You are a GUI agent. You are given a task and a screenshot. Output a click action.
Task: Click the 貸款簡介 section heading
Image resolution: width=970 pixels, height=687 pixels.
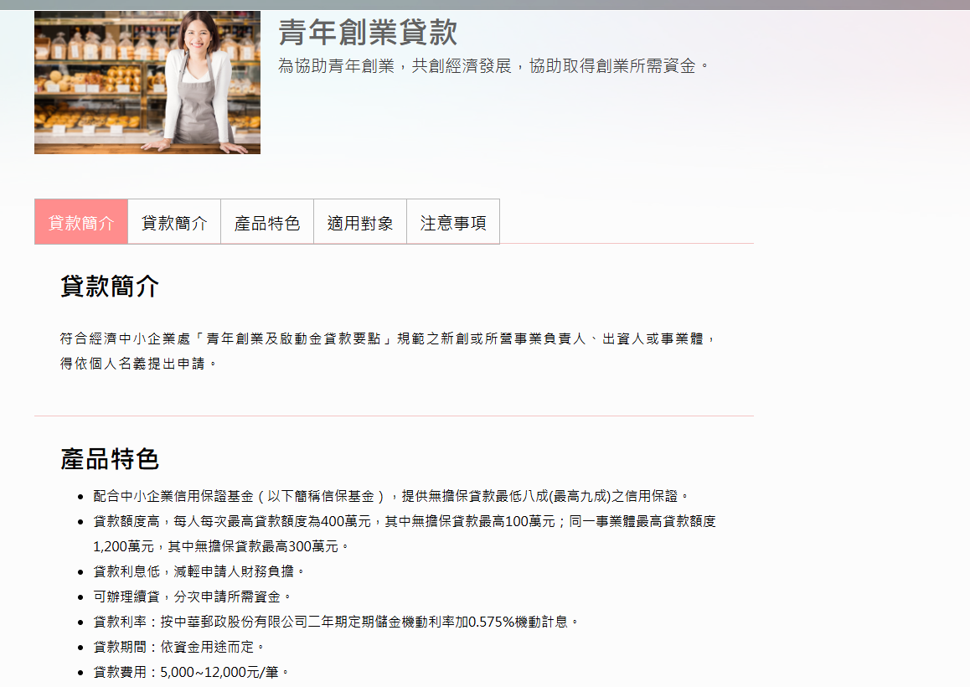point(110,286)
